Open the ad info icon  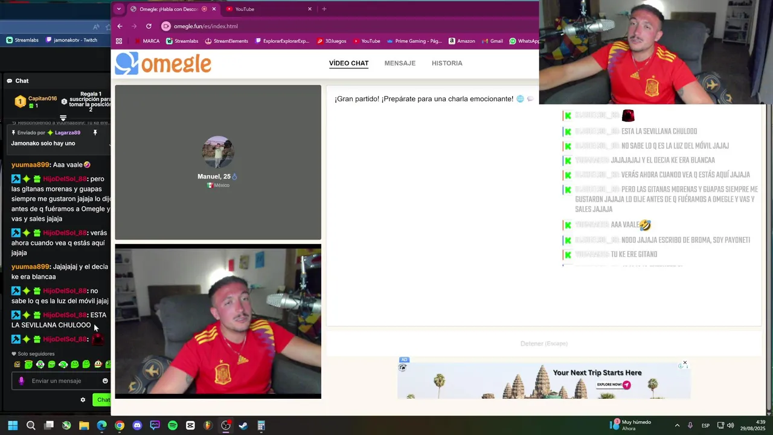[682, 366]
